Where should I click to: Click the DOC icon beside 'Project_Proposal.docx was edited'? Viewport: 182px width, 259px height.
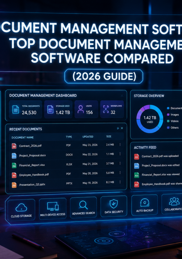[137, 166]
